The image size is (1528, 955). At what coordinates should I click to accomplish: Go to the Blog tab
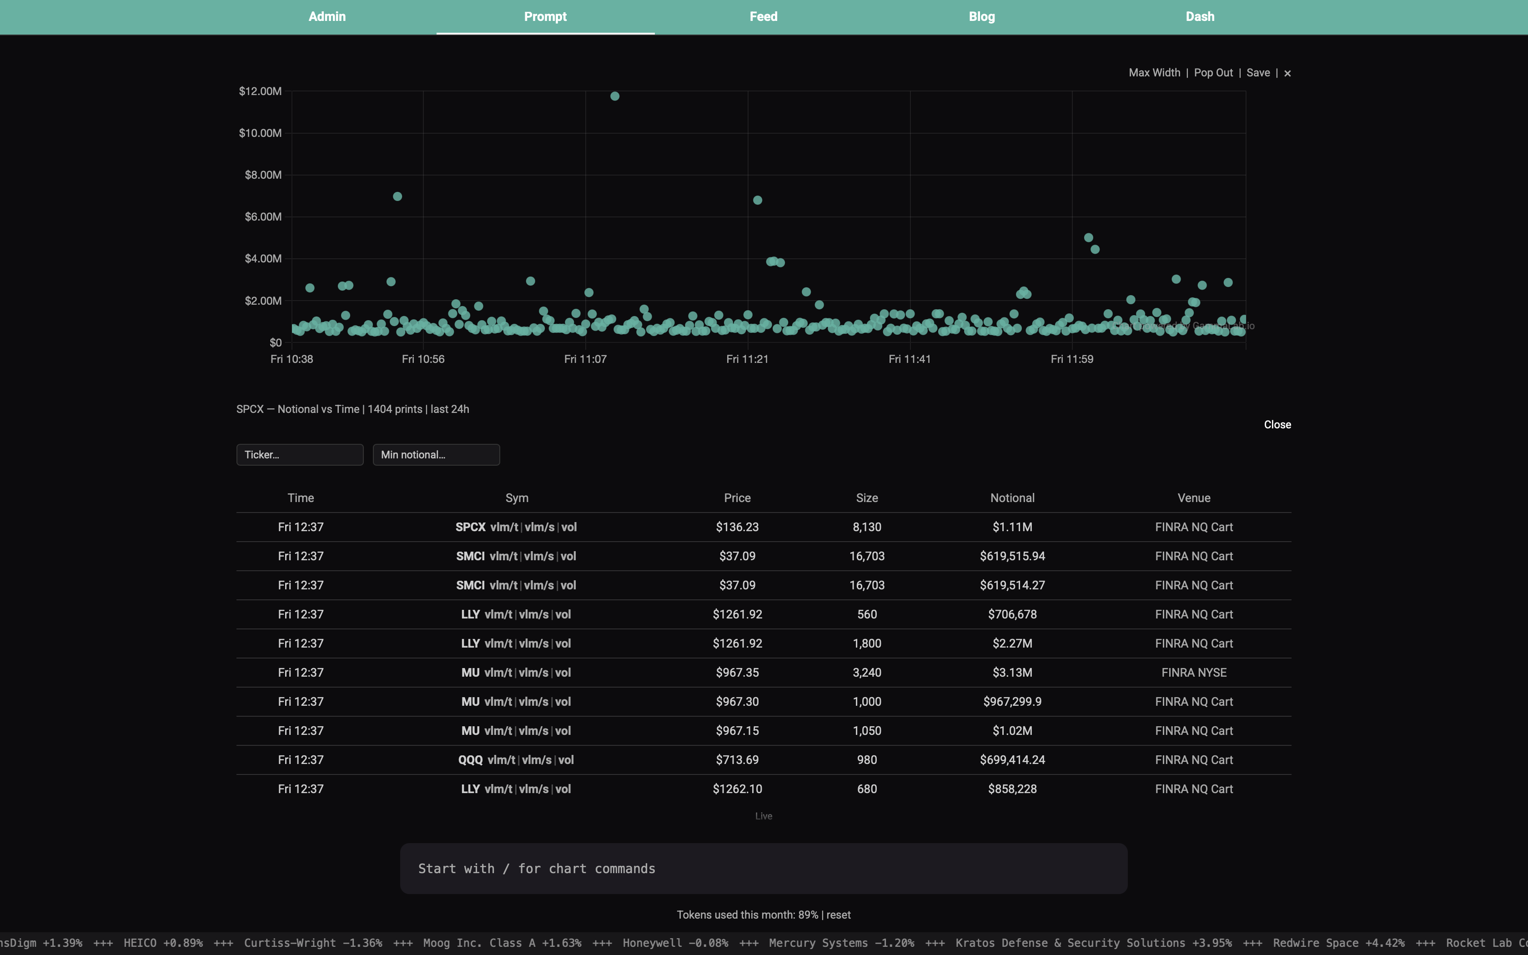point(982,16)
